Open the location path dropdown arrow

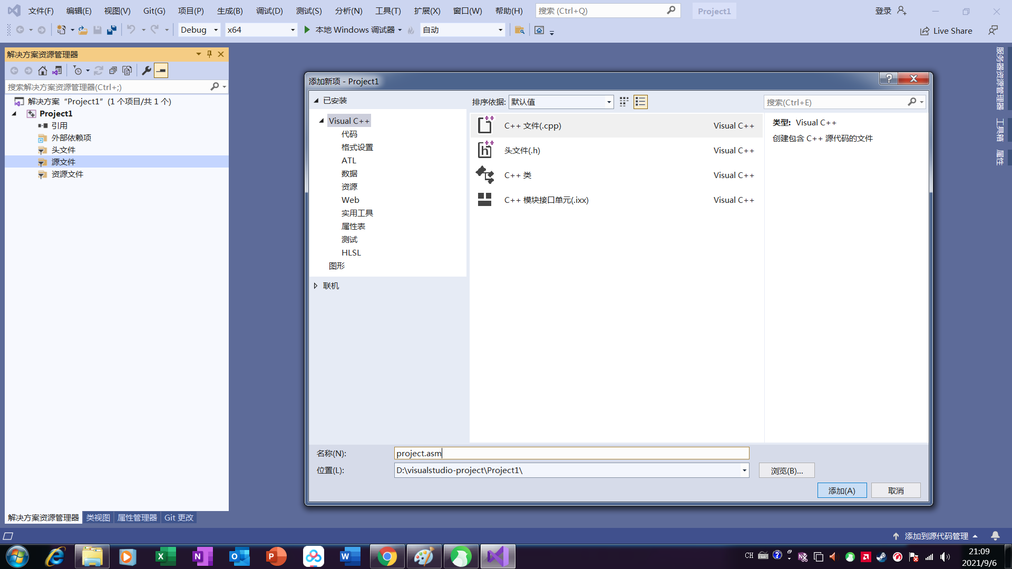click(744, 470)
